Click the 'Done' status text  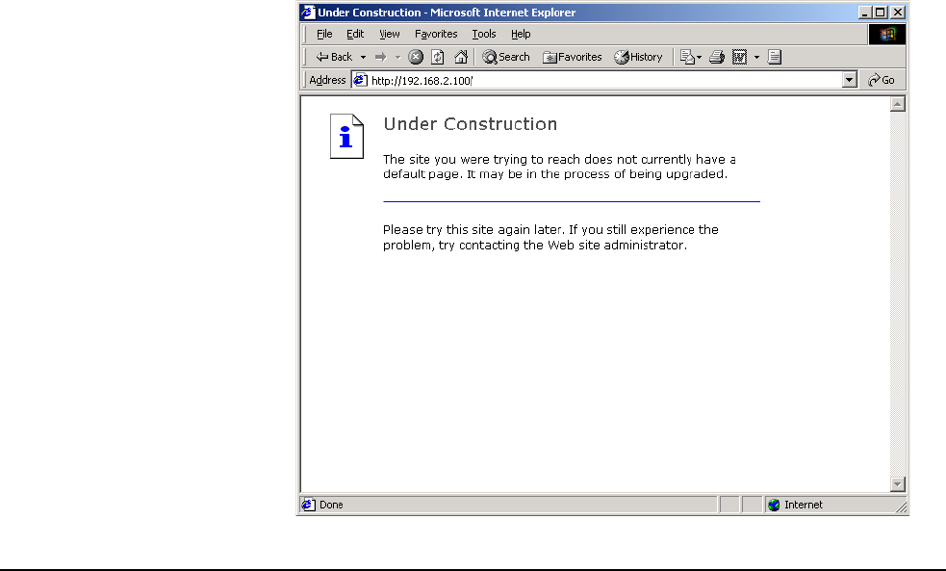tap(331, 505)
